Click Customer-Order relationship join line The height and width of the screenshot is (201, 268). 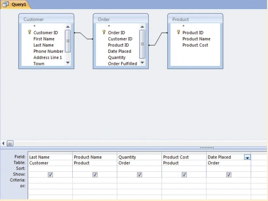tap(84, 36)
